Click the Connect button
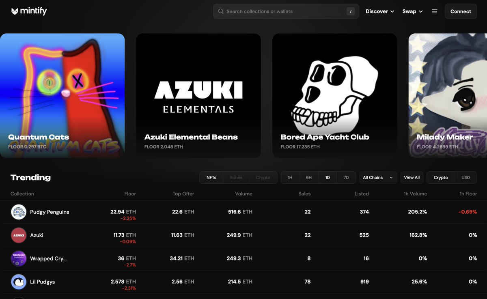The image size is (487, 299). [461, 11]
